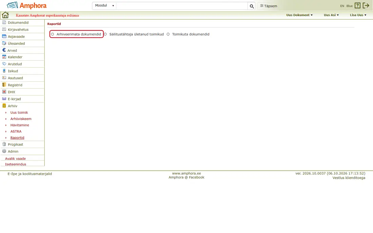This screenshot has height=233, width=373.
Task: Click the Kalender sidebar icon
Action: coord(4,57)
